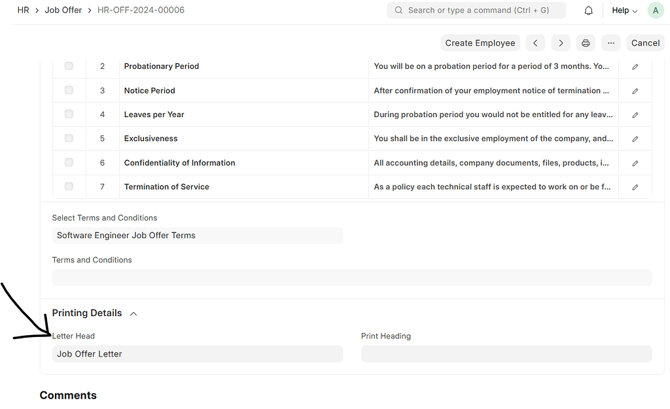
Task: Click the Create Employee button
Action: (480, 43)
